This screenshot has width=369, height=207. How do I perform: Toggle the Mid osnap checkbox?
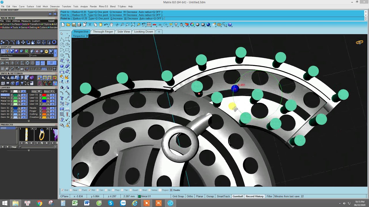click(x=90, y=190)
